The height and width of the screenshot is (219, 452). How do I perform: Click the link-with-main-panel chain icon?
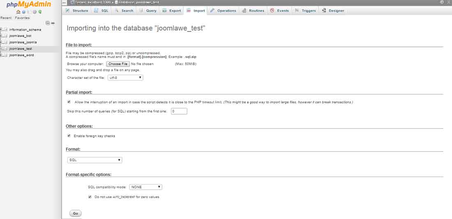(x=53, y=23)
